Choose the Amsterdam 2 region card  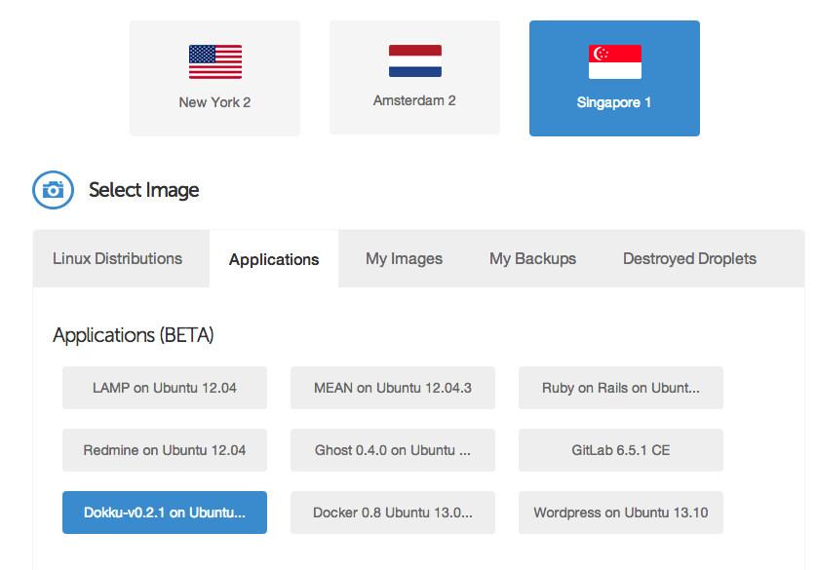pyautogui.click(x=414, y=78)
